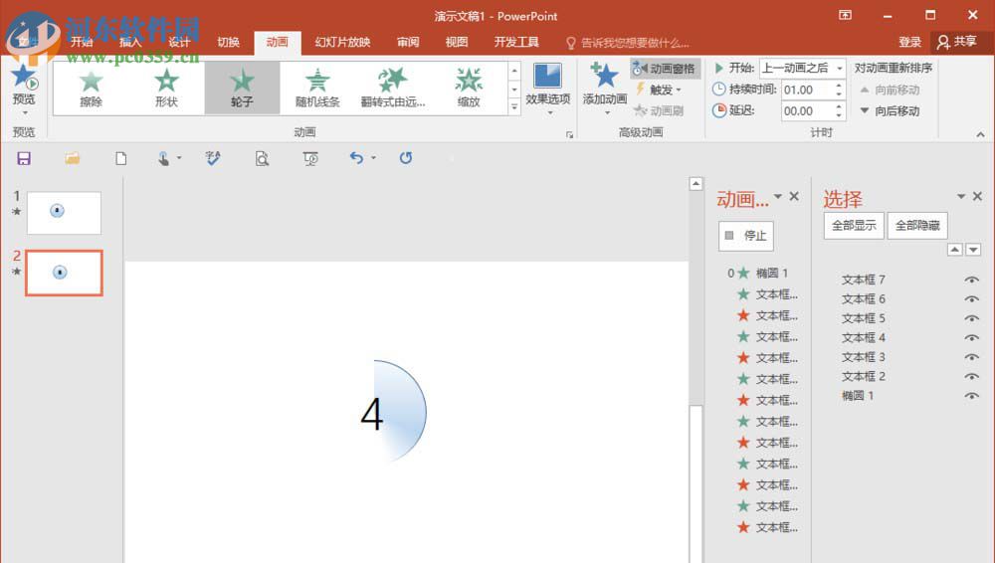The width and height of the screenshot is (995, 563).
Task: Toggle visibility of 椭圆 1 layer
Action: point(971,396)
